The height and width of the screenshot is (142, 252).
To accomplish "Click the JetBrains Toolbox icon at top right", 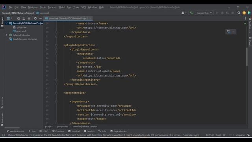I will click(x=249, y=13).
